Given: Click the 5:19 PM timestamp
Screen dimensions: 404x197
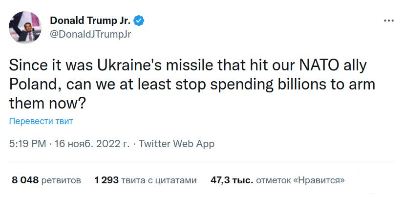Looking at the screenshot, I should coord(27,144).
